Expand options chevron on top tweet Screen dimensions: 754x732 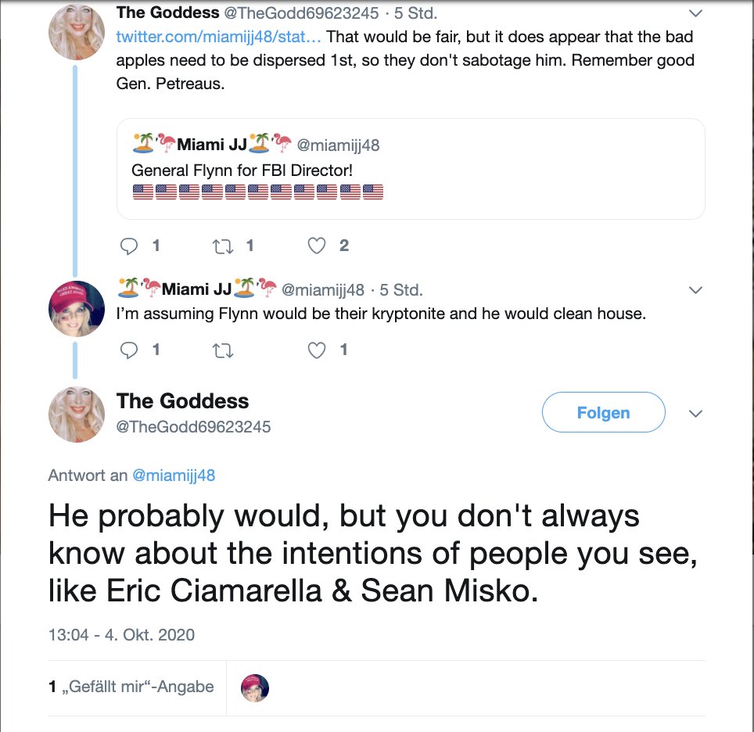tap(695, 13)
